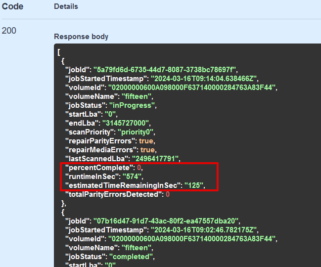Click the scanPriority value 'priority0'

click(x=136, y=132)
